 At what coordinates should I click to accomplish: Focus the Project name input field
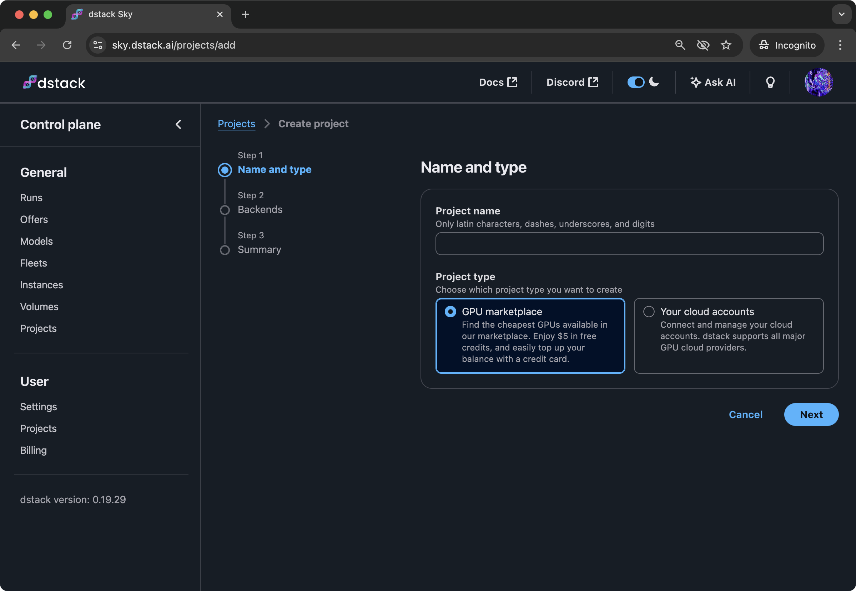click(629, 244)
